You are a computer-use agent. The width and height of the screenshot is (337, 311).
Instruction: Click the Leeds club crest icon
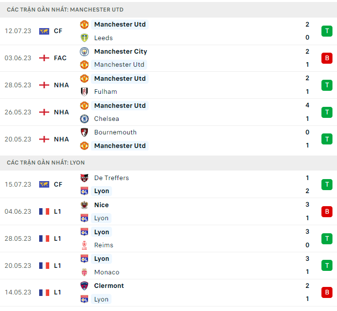pos(84,38)
